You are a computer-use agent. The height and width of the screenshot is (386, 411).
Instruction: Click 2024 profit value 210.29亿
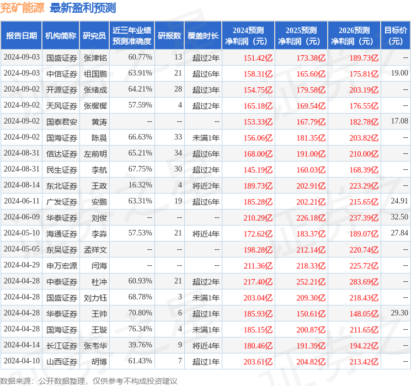[258, 218]
